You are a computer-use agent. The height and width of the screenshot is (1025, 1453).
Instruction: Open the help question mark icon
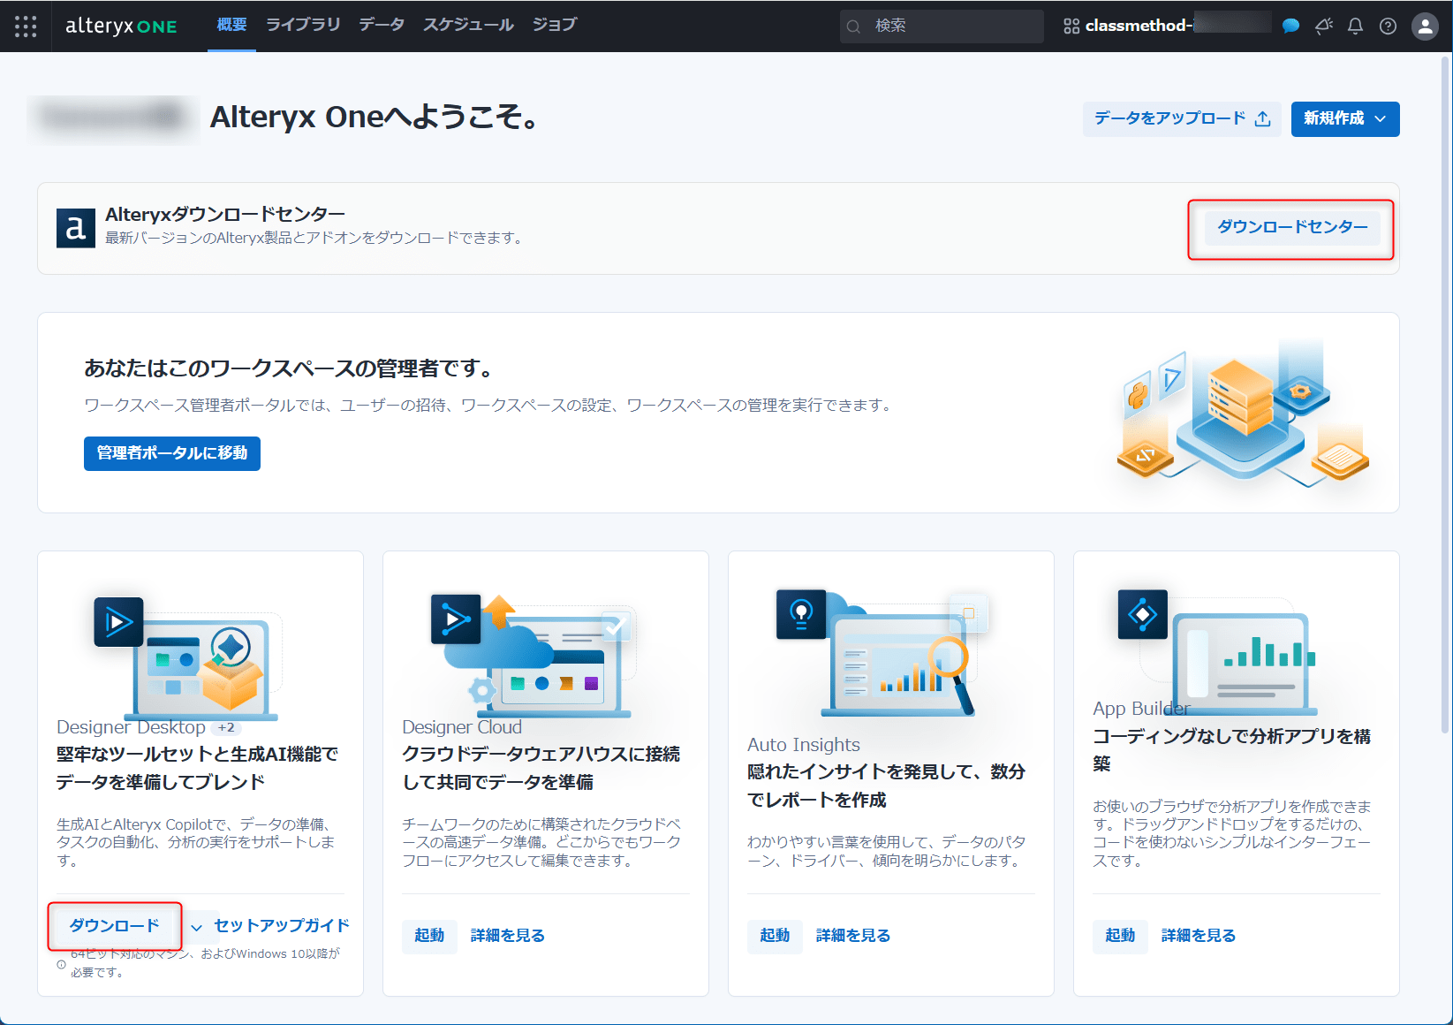[x=1386, y=27]
